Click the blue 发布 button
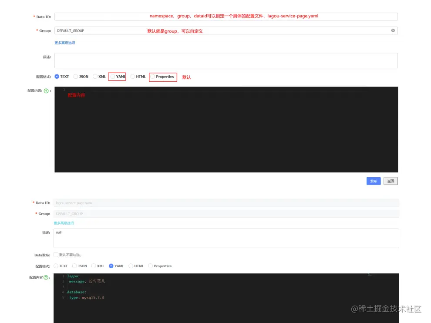431x323 pixels. click(x=374, y=181)
